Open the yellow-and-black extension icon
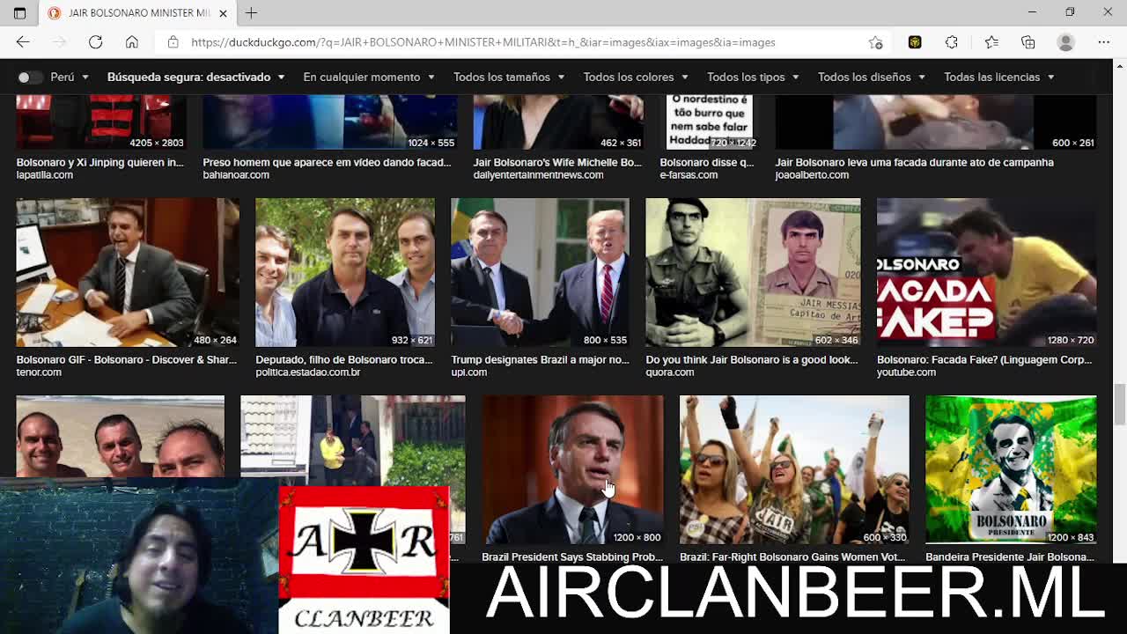Viewport: 1127px width, 634px height. tap(915, 42)
